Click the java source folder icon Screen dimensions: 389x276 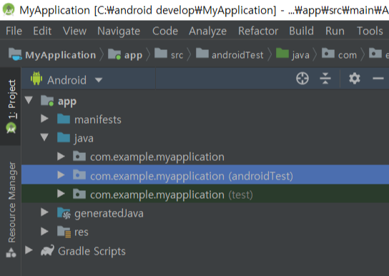point(64,137)
